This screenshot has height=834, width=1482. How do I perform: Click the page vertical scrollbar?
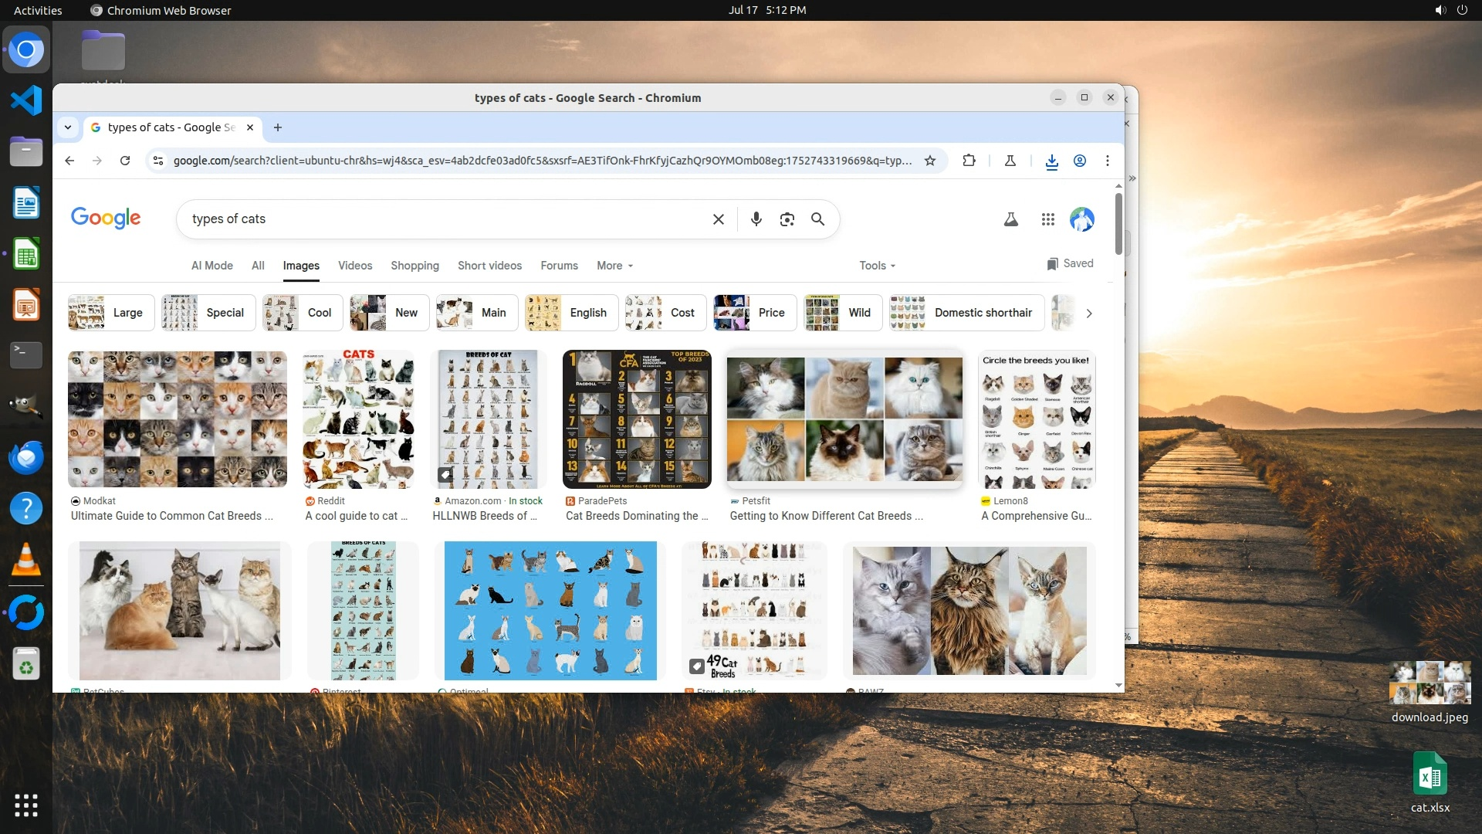pos(1118,224)
